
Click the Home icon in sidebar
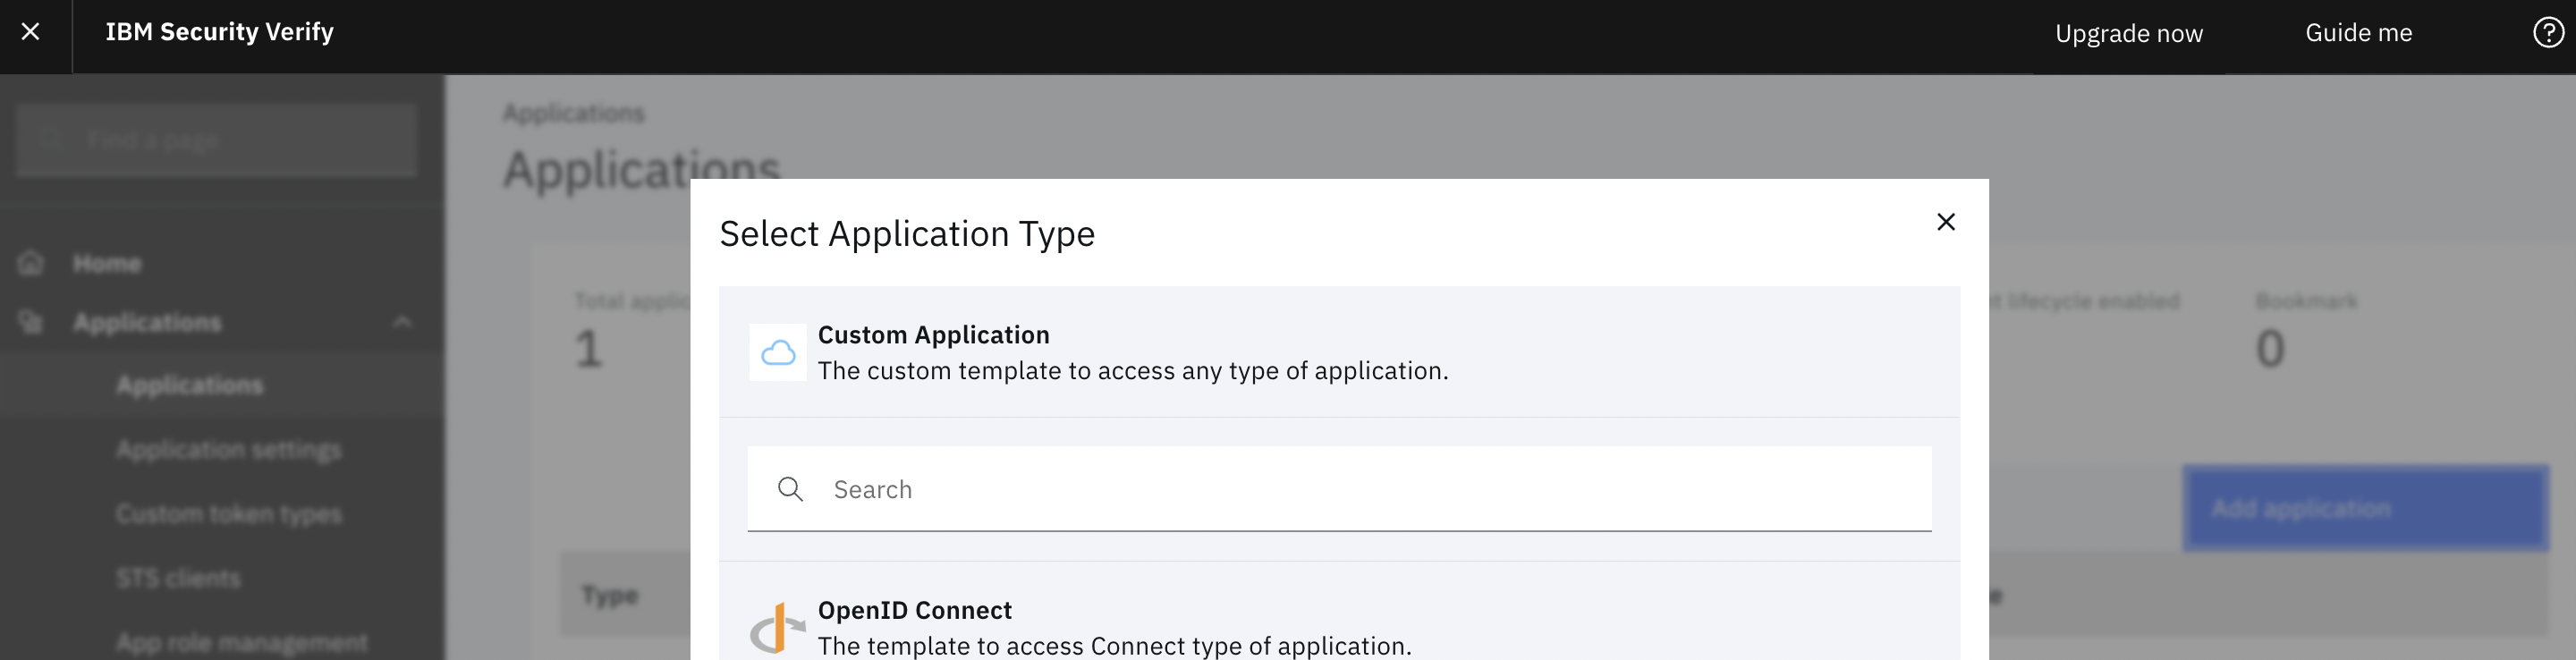(x=31, y=263)
